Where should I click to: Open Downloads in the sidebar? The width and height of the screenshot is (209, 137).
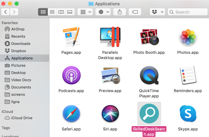(x=21, y=44)
